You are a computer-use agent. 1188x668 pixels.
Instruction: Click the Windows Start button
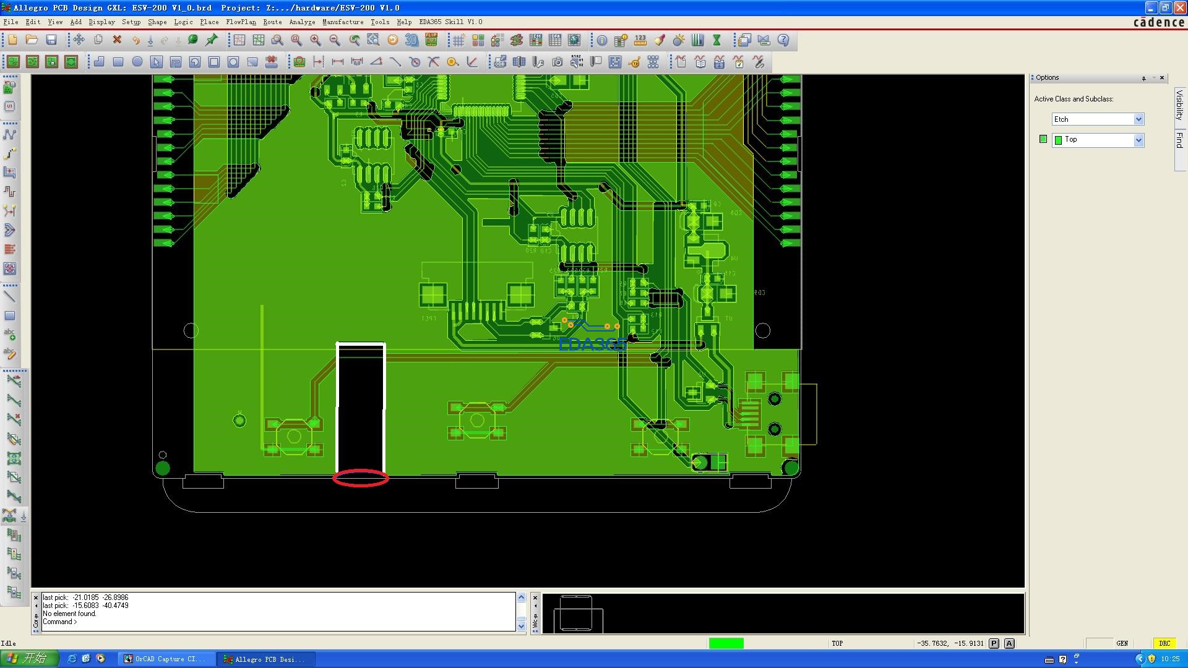click(x=29, y=659)
